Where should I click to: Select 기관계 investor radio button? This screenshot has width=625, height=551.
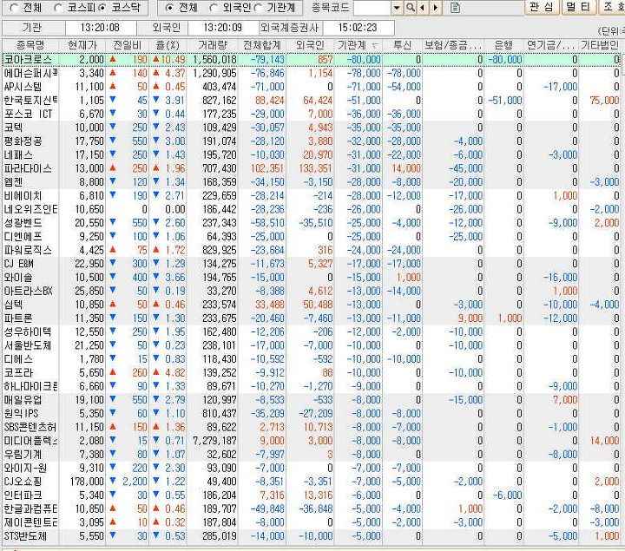(258, 7)
